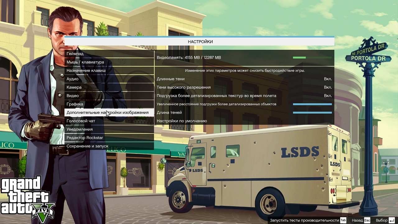
Task: Select Дополнительные настройки изображения entry
Action: pos(109,113)
